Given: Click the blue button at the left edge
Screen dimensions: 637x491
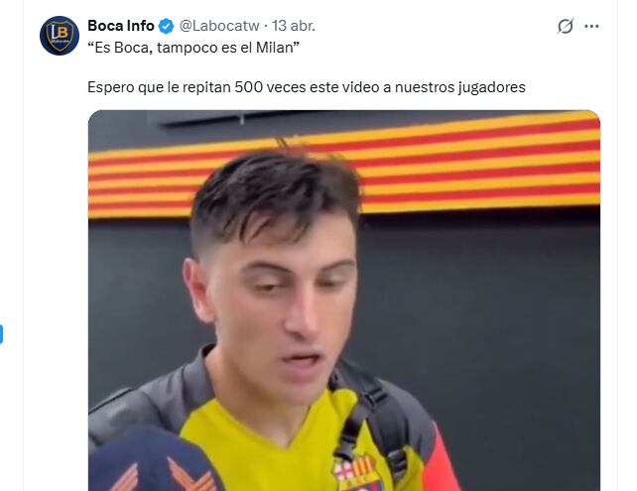Looking at the screenshot, I should click(1, 334).
